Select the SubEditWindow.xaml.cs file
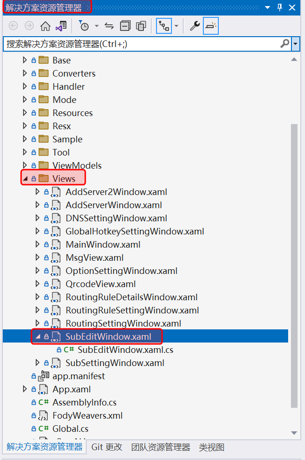305x460 pixels. tap(125, 350)
